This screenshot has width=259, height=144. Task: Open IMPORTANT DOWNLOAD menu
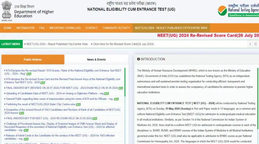point(65,28)
